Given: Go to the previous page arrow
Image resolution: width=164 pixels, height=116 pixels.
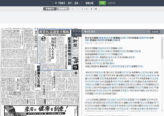Looking at the screenshot, I should (77, 9).
